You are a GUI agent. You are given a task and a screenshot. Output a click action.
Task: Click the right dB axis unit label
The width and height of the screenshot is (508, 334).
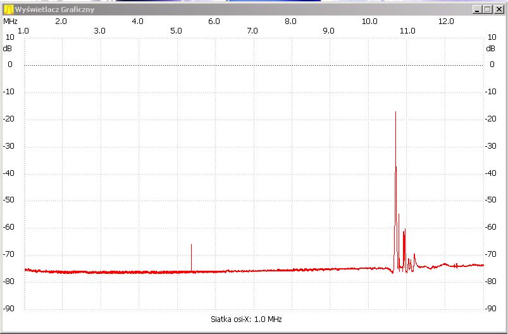pyautogui.click(x=491, y=48)
